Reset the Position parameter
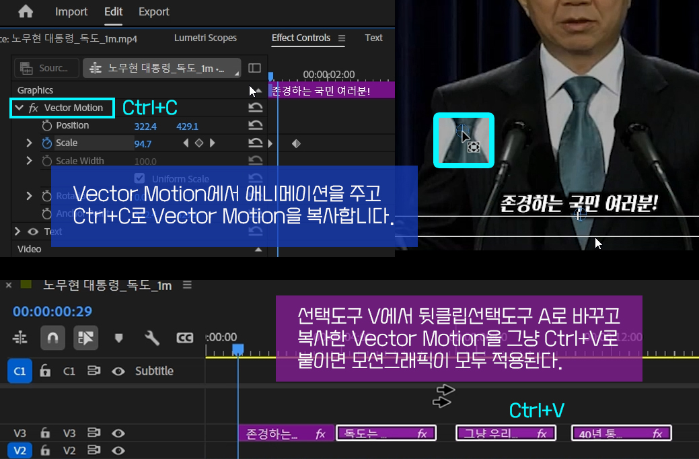This screenshot has width=699, height=459. (256, 125)
